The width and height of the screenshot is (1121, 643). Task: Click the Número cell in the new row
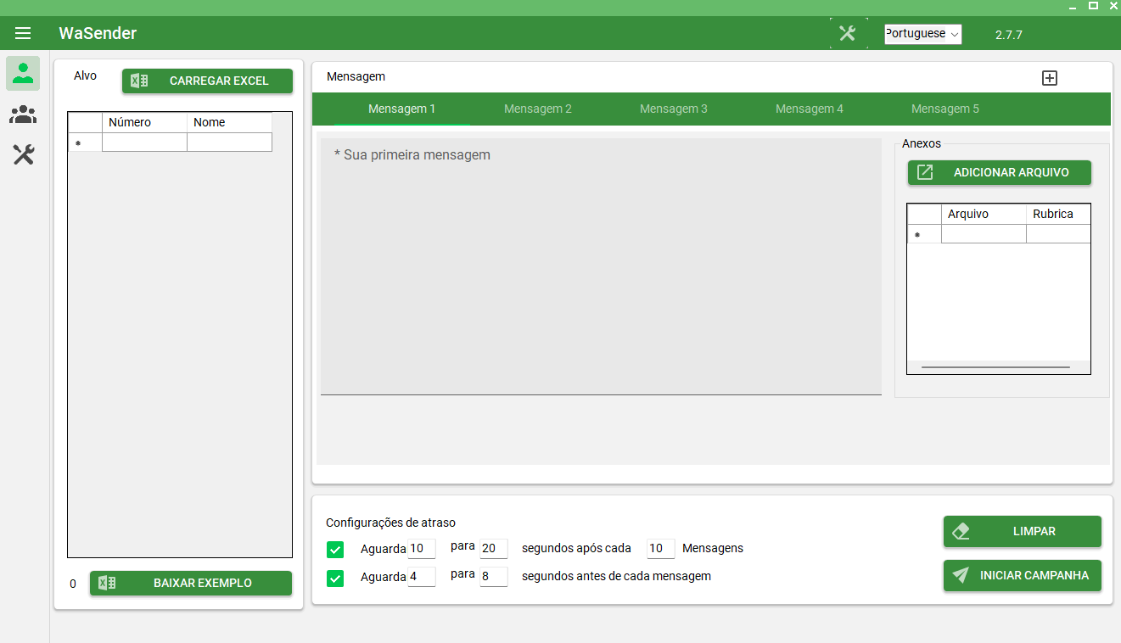[x=144, y=143]
